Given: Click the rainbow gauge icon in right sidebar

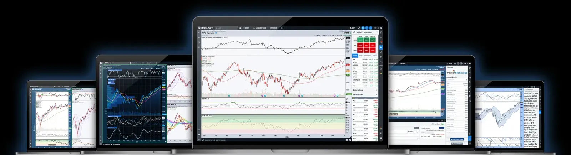Looking at the screenshot, I should click(381, 74).
